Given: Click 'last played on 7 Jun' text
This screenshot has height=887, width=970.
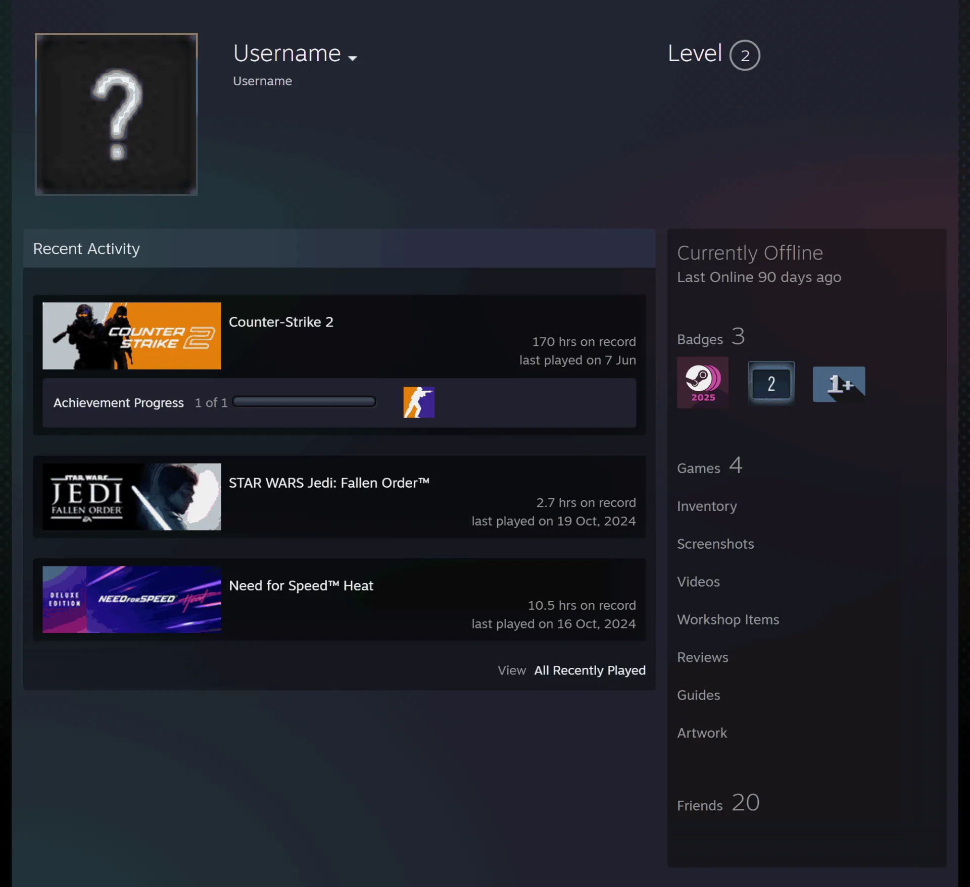Looking at the screenshot, I should click(578, 360).
